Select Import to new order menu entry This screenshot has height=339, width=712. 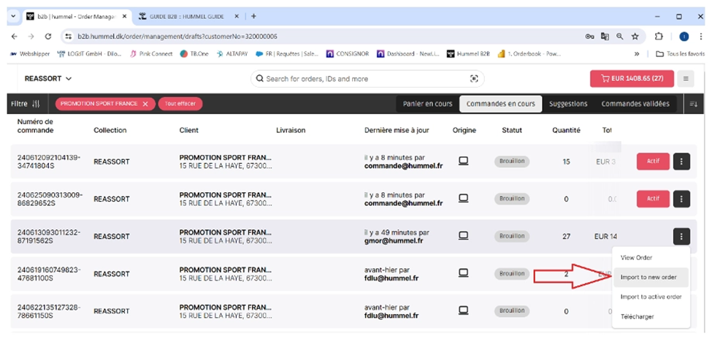click(648, 277)
